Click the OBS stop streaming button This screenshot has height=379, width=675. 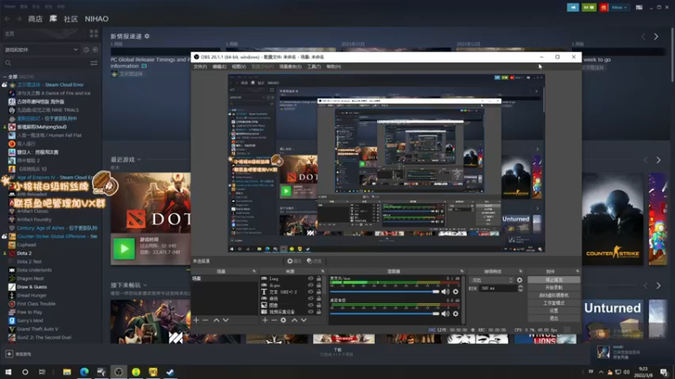553,280
